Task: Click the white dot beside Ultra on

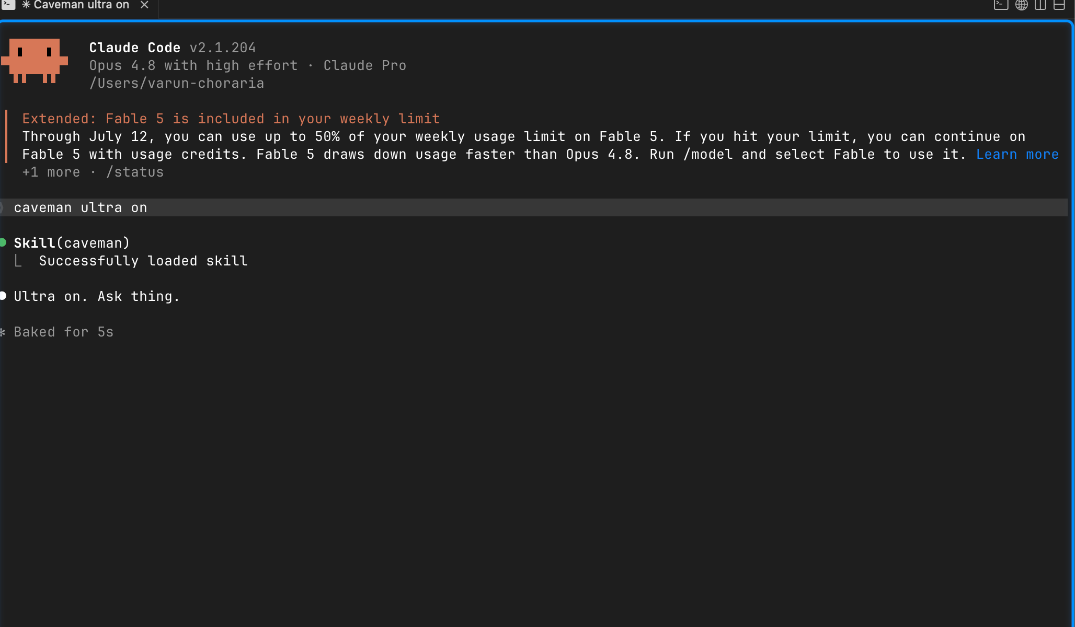Action: [x=3, y=296]
